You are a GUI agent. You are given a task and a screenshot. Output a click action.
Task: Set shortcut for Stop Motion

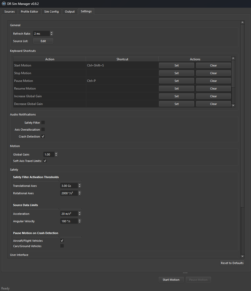tap(177, 73)
